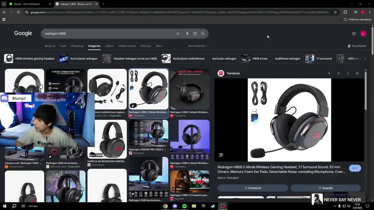This screenshot has width=374, height=210.
Task: Click the Google logo
Action: click(x=23, y=33)
